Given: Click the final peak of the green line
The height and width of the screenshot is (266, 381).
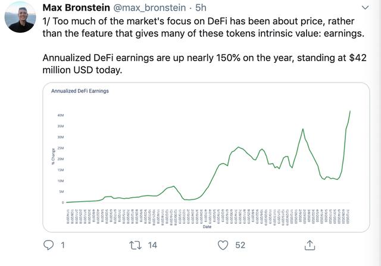Looking at the screenshot, I should (350, 110).
